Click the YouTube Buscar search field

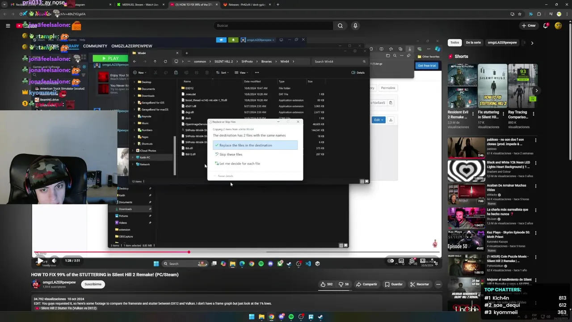point(273,25)
